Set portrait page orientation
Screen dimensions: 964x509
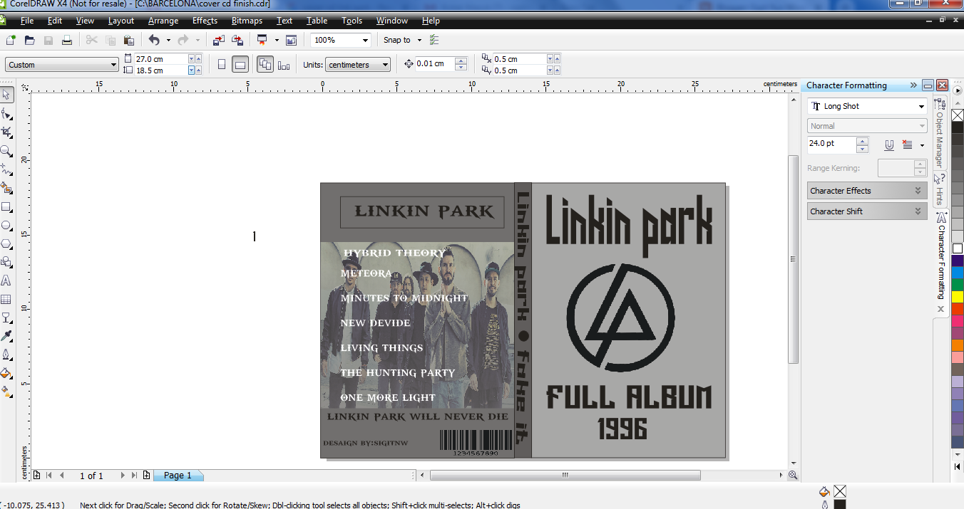pyautogui.click(x=222, y=65)
